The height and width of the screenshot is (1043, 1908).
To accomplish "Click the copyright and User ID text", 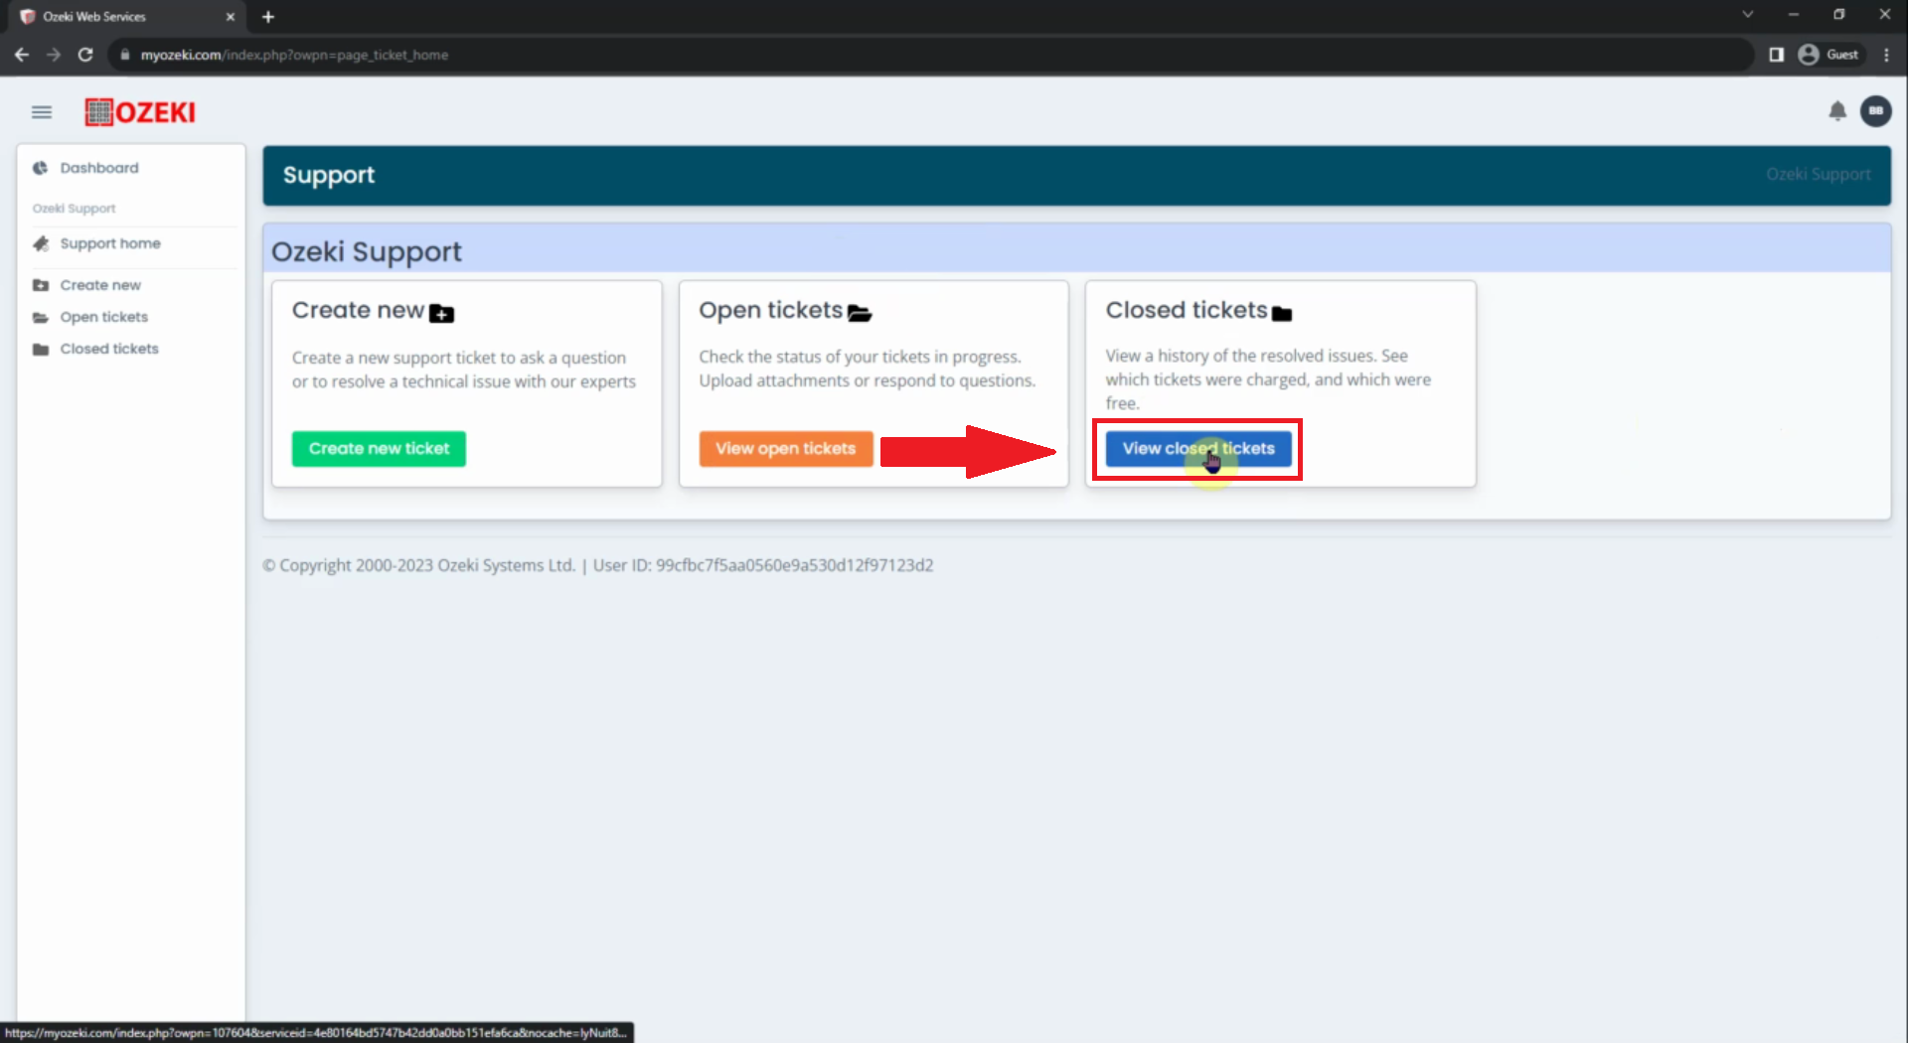I will pyautogui.click(x=597, y=565).
